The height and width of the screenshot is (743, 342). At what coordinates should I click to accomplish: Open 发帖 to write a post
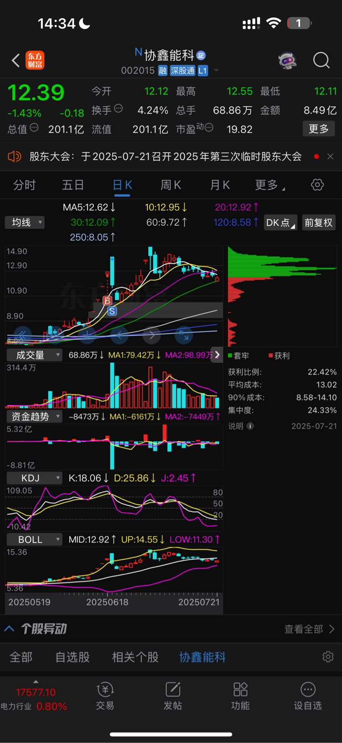[x=173, y=696]
